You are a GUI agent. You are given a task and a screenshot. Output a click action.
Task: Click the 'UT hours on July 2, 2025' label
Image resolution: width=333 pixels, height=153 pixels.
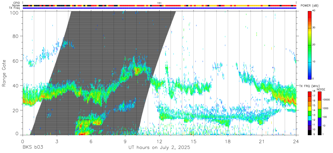tap(159, 148)
